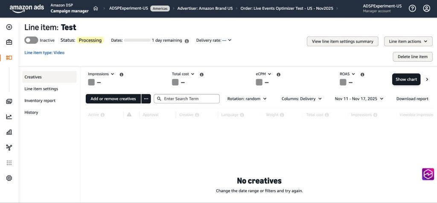The height and width of the screenshot is (203, 437).
Task: Click the Processing status badge
Action: click(90, 40)
